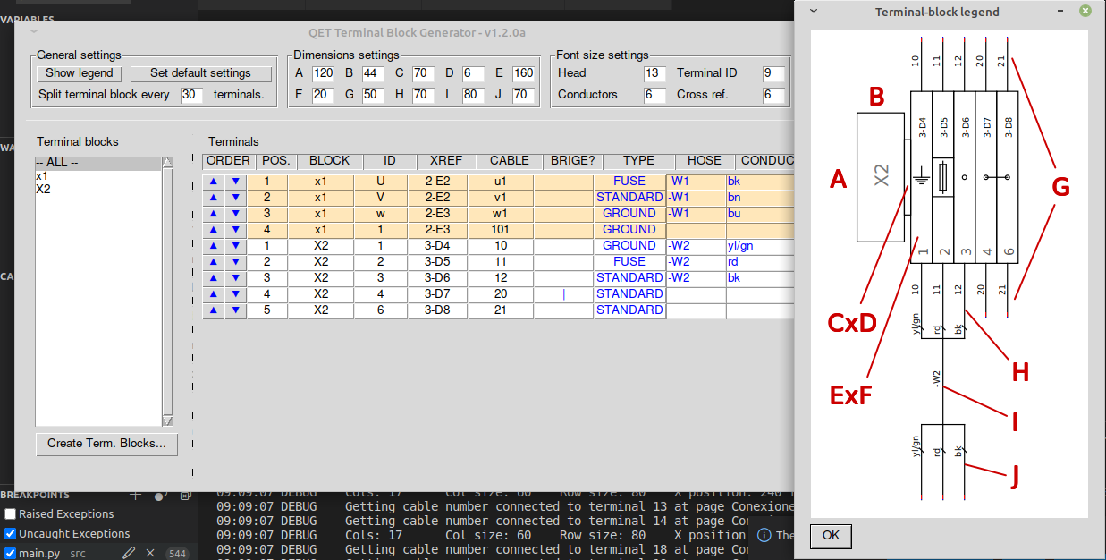1106x560 pixels.
Task: Click the add breakpoint plus icon
Action: tap(136, 495)
